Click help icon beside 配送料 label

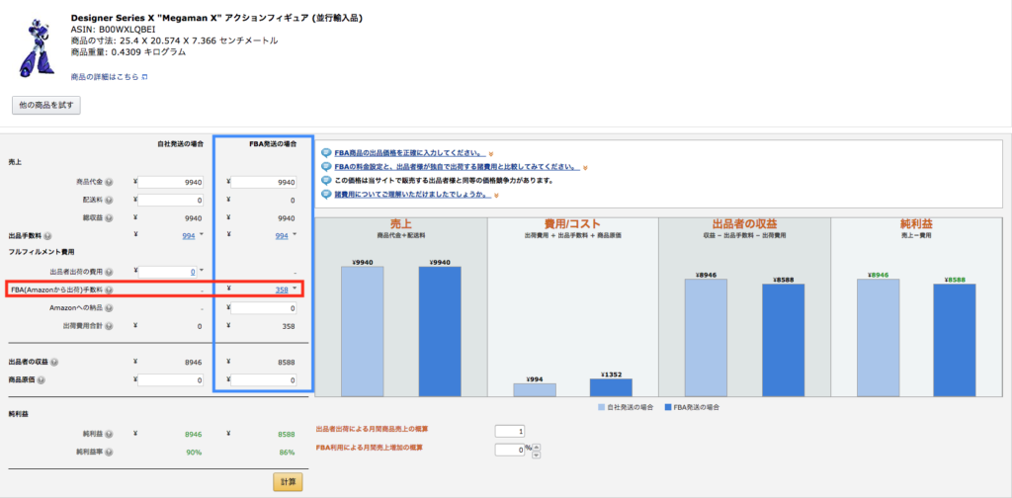[109, 200]
